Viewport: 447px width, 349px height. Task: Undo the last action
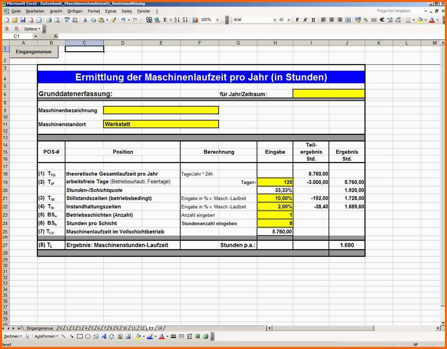click(123, 20)
